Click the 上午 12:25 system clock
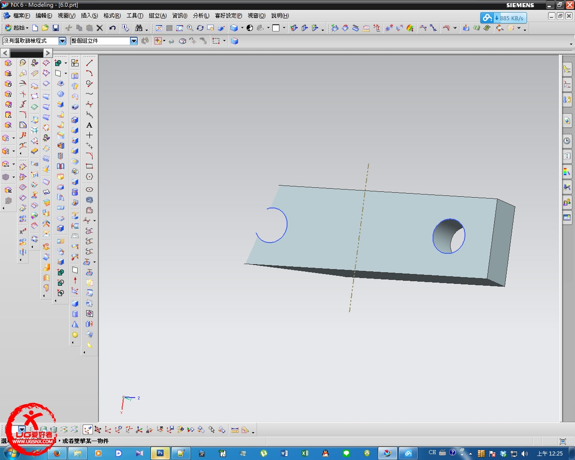This screenshot has width=575, height=460. 550,453
